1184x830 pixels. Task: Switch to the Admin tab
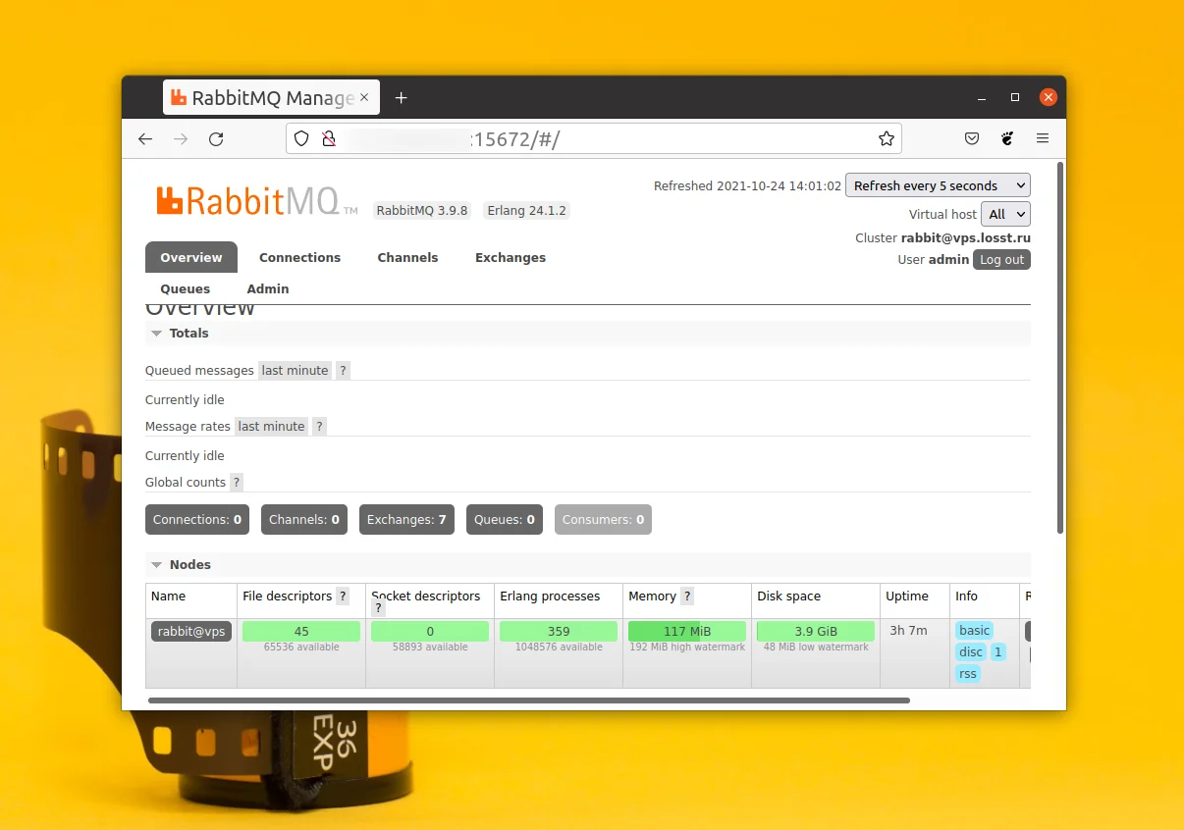[x=268, y=288]
